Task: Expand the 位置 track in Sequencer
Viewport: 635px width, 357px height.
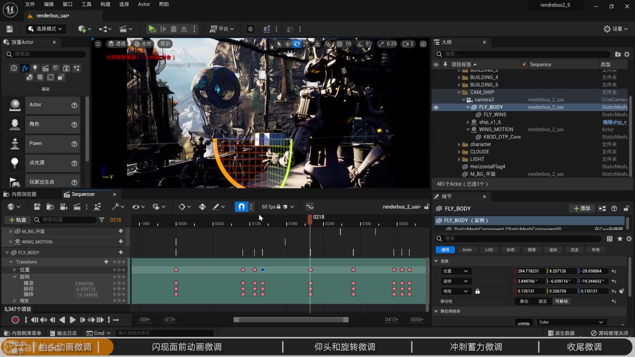Action: 14,270
